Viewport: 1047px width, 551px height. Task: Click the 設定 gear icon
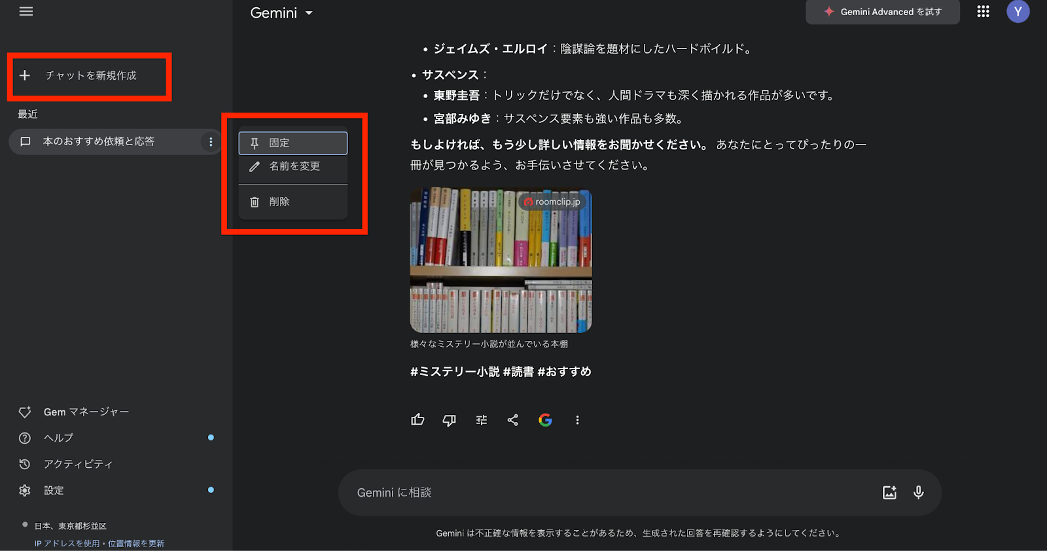point(25,491)
